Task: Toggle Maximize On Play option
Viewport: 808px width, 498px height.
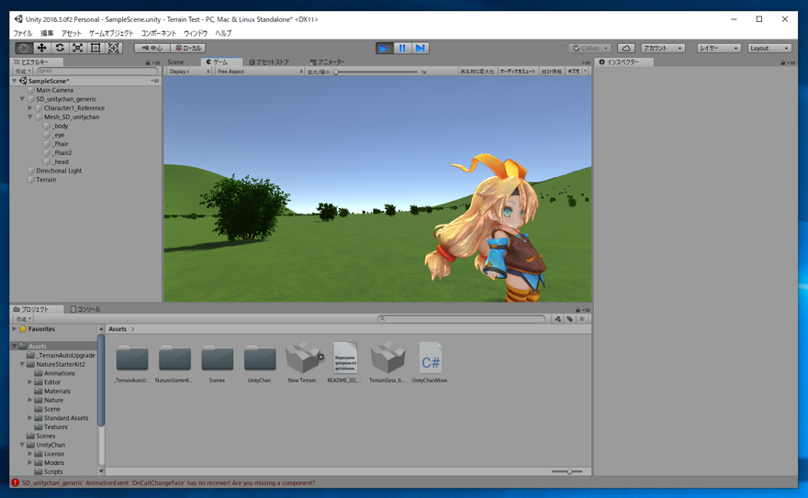Action: pos(477,72)
